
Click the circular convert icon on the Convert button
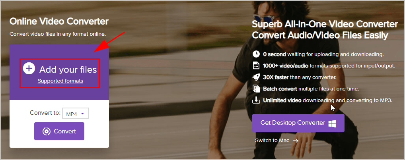tap(47, 131)
